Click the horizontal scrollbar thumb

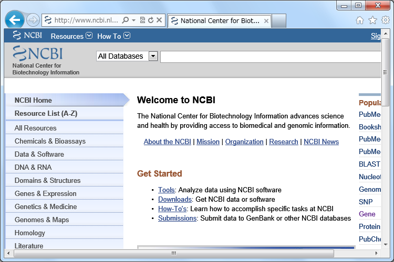(174, 253)
